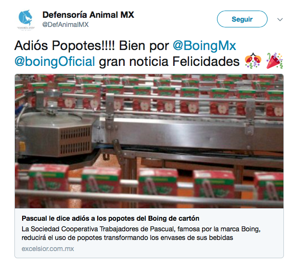Visit the @BoingMx mention

pos(205,46)
